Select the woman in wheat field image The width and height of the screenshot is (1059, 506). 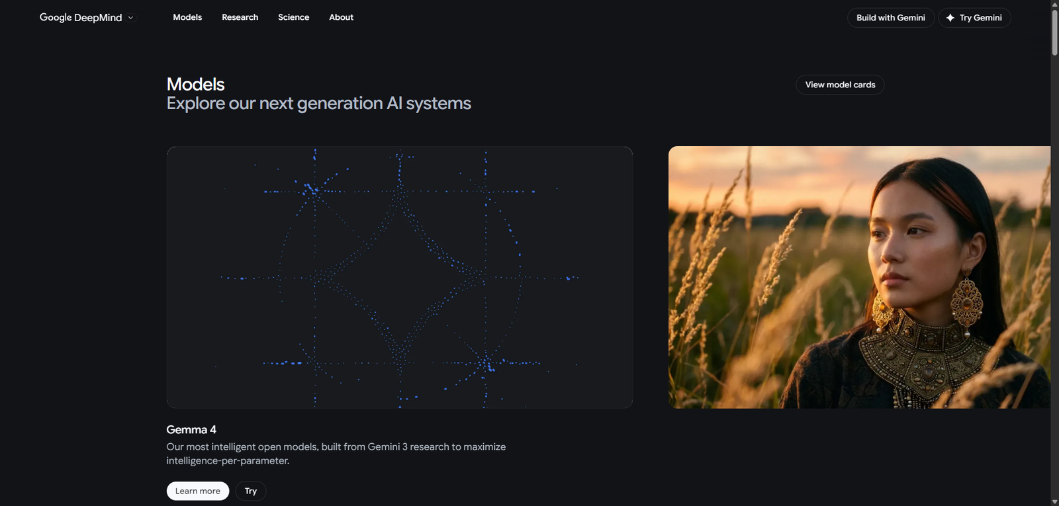pyautogui.click(x=859, y=276)
